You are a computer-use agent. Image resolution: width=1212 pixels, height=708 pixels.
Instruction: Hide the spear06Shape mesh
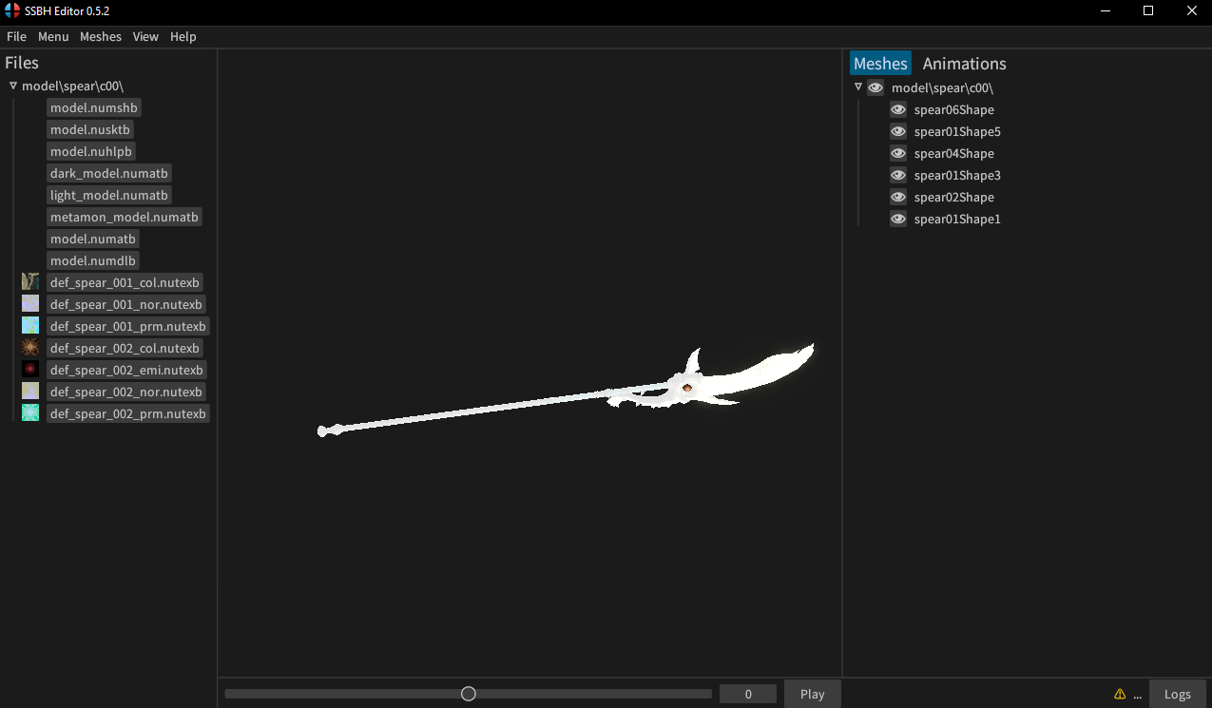[x=898, y=109]
